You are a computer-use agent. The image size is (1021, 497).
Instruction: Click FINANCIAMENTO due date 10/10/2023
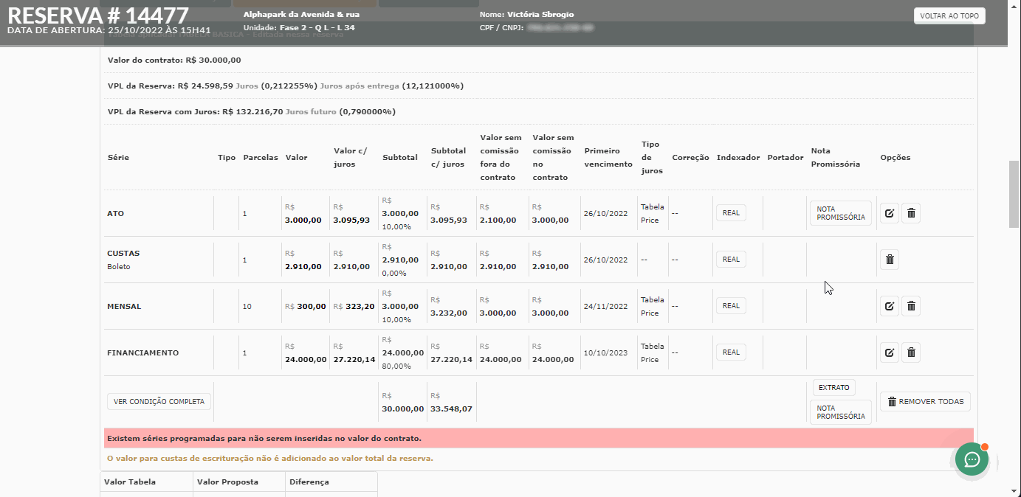point(605,352)
